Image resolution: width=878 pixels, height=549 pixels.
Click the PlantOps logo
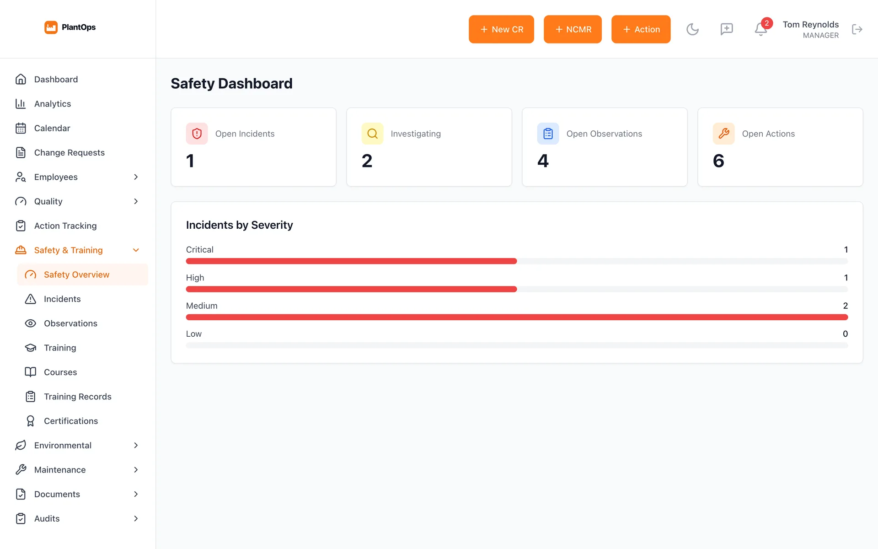pyautogui.click(x=70, y=27)
